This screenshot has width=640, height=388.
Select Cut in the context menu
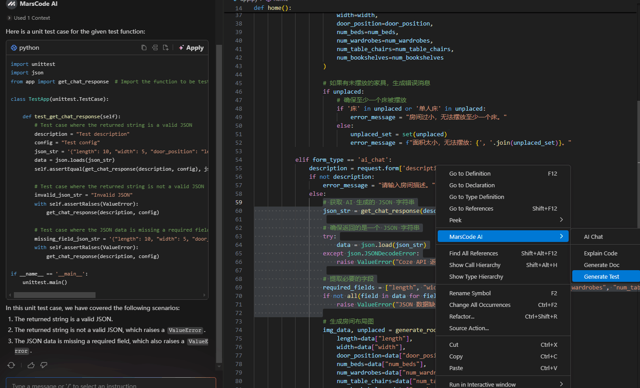(503, 345)
